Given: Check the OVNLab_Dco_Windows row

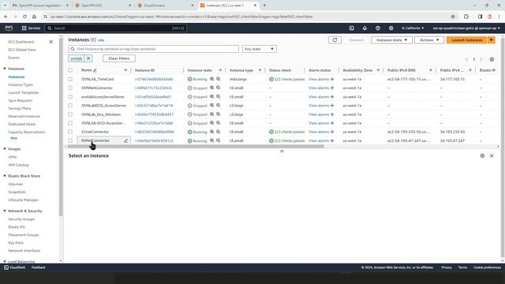Looking at the screenshot, I should pyautogui.click(x=70, y=114).
